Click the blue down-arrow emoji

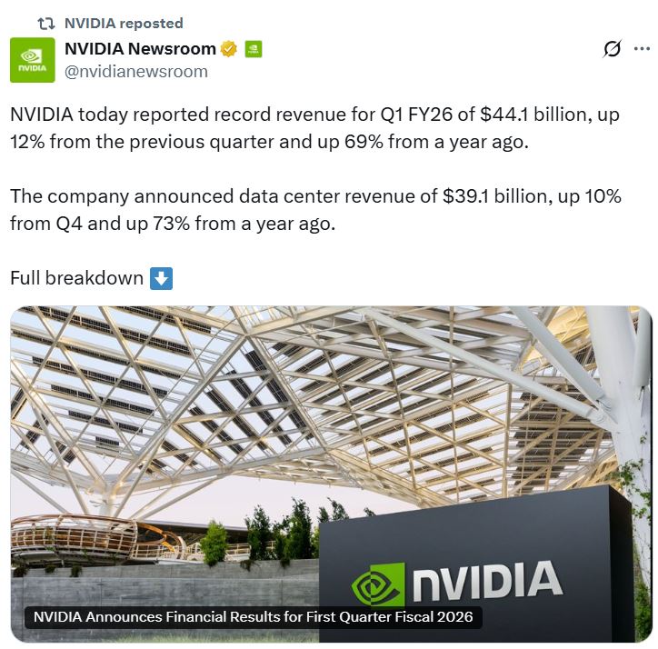(161, 278)
